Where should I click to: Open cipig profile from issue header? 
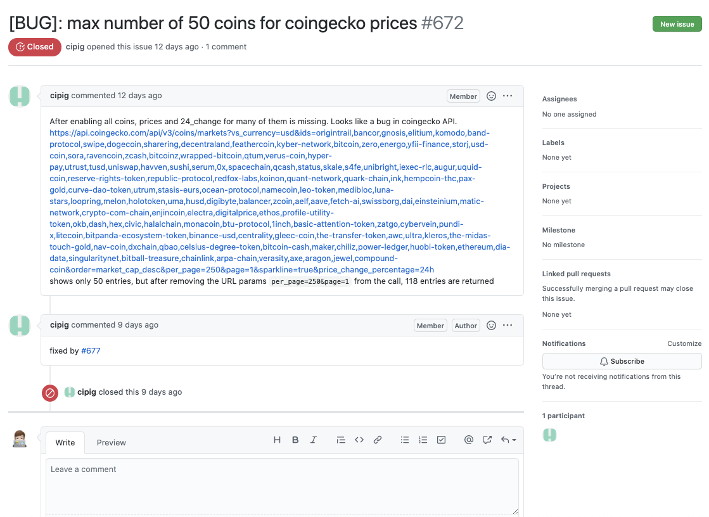[x=75, y=47]
